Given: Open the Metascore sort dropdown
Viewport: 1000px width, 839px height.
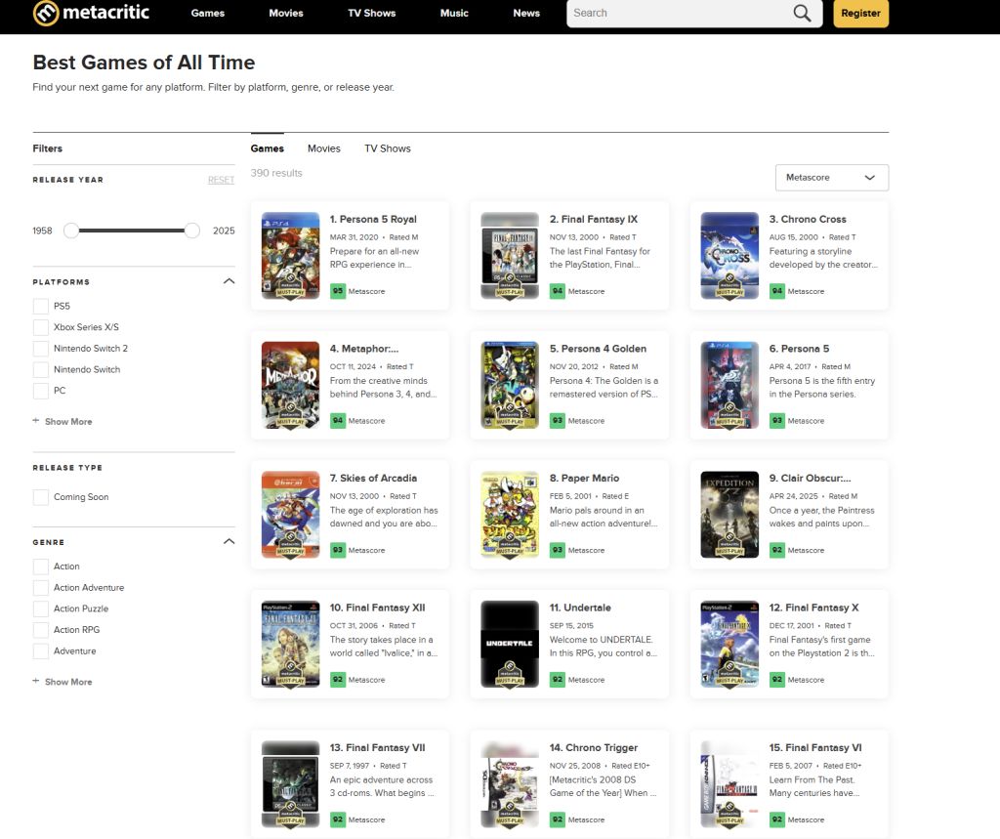Looking at the screenshot, I should [x=832, y=178].
